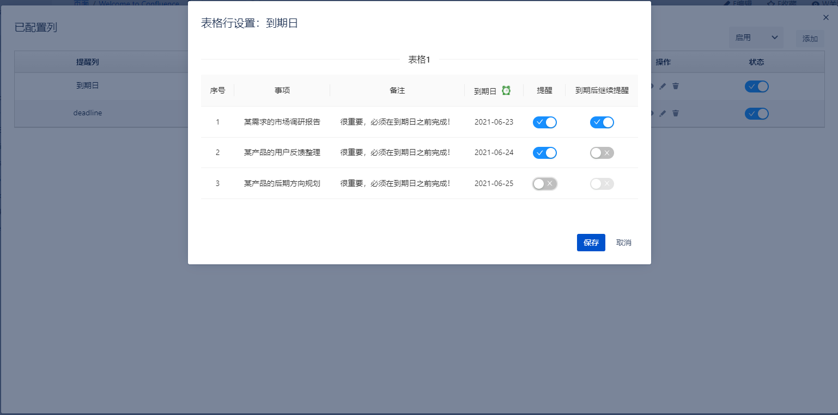Open the 启用 status filter dropdown
This screenshot has height=415, width=838.
756,38
